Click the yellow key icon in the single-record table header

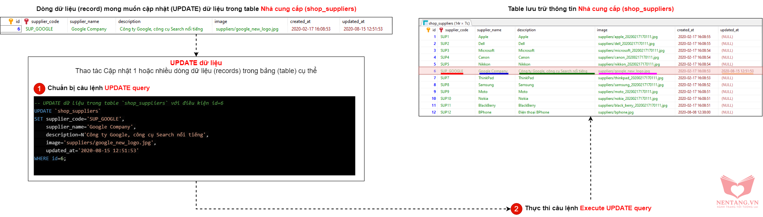pos(11,21)
